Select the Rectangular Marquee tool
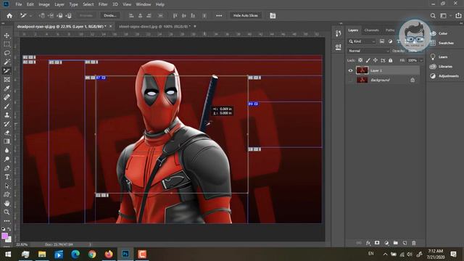Image resolution: width=464 pixels, height=261 pixels. click(x=7, y=44)
